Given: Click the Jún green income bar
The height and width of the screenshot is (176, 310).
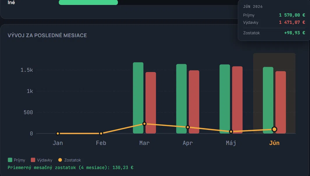Looking at the screenshot, I should (x=268, y=100).
